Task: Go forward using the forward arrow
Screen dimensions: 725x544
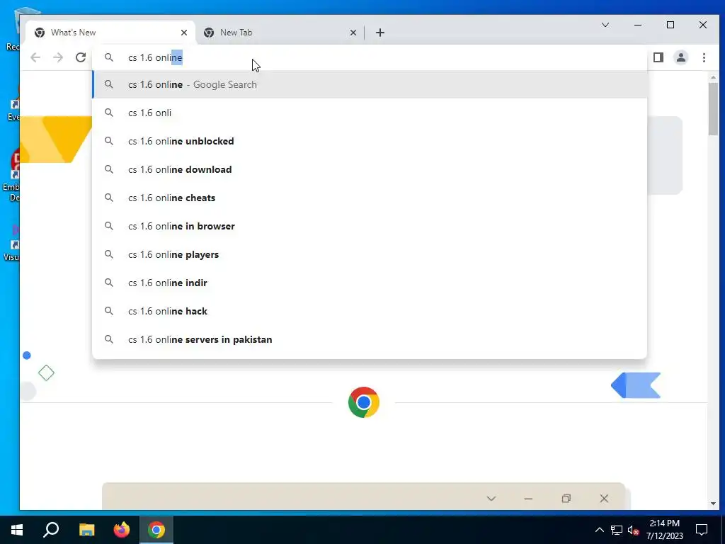Action: (x=58, y=57)
